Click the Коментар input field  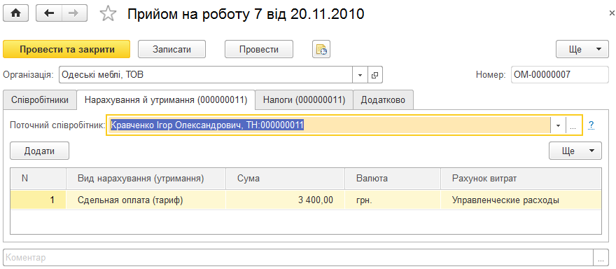coord(298,258)
